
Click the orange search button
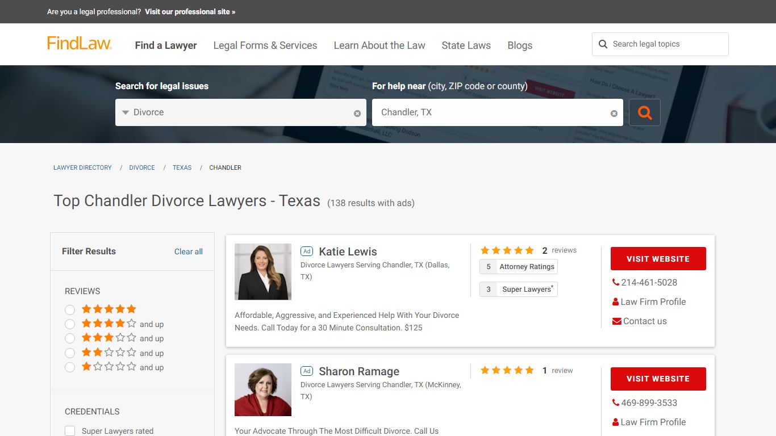click(645, 112)
